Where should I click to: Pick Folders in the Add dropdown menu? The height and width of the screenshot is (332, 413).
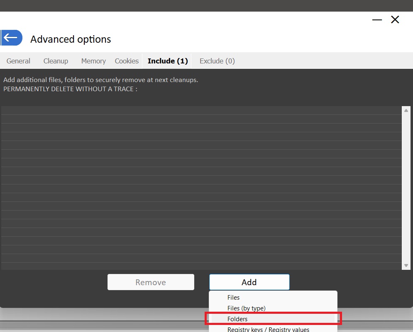[237, 319]
